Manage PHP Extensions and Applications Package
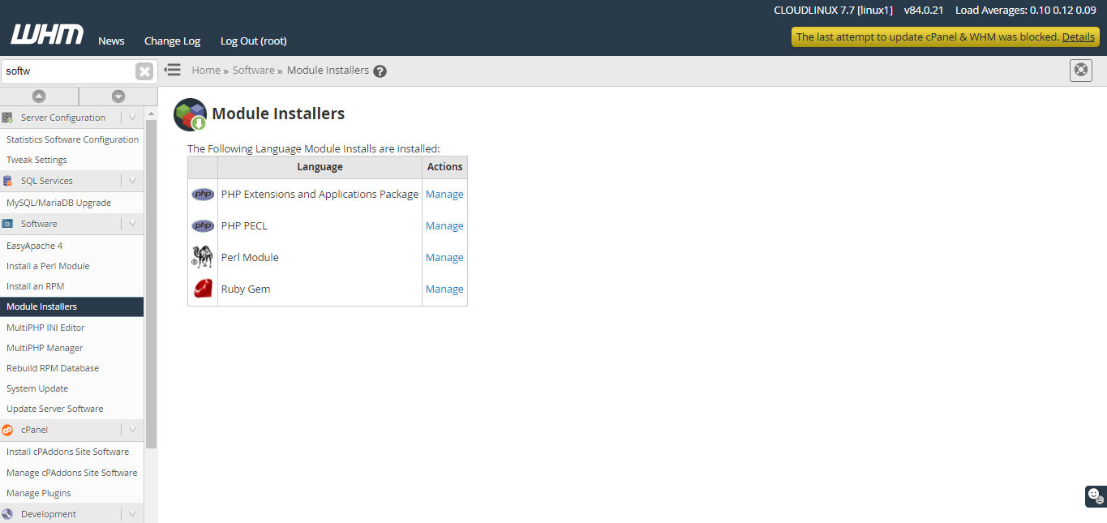Viewport: 1107px width, 523px height. coord(444,195)
